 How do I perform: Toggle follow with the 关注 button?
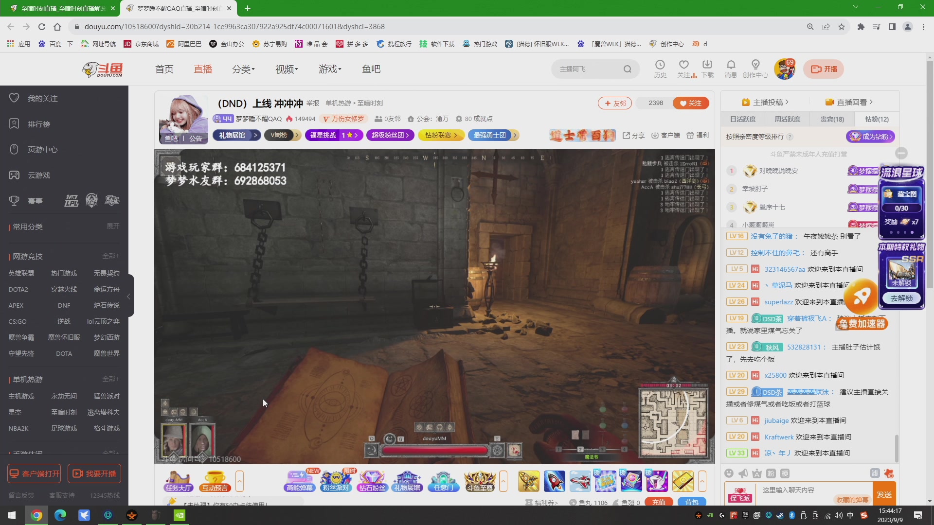691,103
